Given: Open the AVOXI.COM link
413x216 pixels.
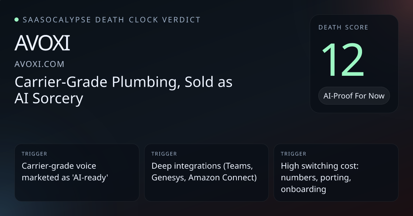Looking at the screenshot, I should click(x=40, y=64).
